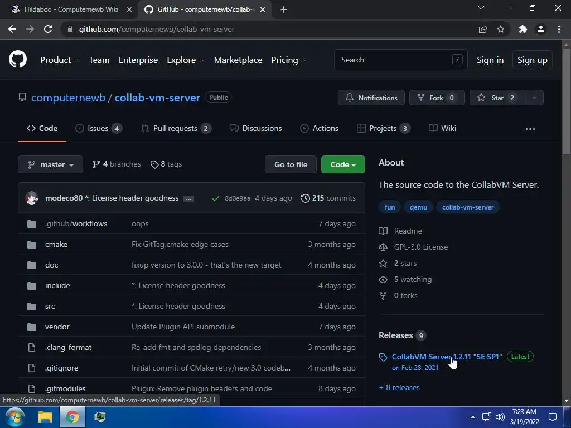Open the Discussions tab
The width and height of the screenshot is (571, 428).
tap(255, 129)
